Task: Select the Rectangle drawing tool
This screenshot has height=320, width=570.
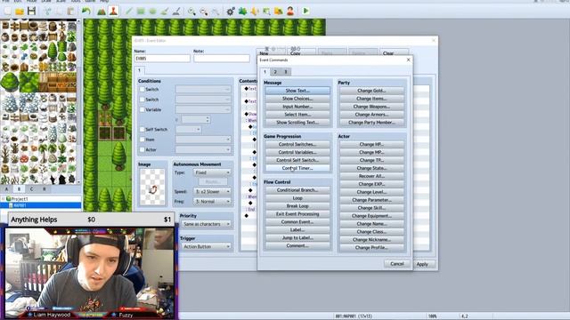Action: [x=141, y=12]
